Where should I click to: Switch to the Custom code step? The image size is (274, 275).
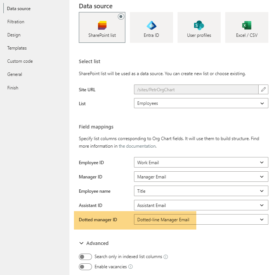(20, 61)
